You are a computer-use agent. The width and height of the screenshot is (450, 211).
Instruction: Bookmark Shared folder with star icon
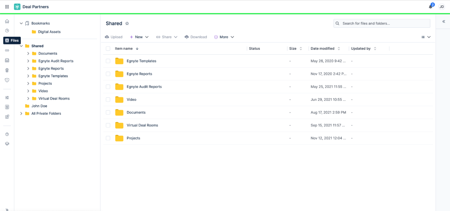[x=127, y=23]
